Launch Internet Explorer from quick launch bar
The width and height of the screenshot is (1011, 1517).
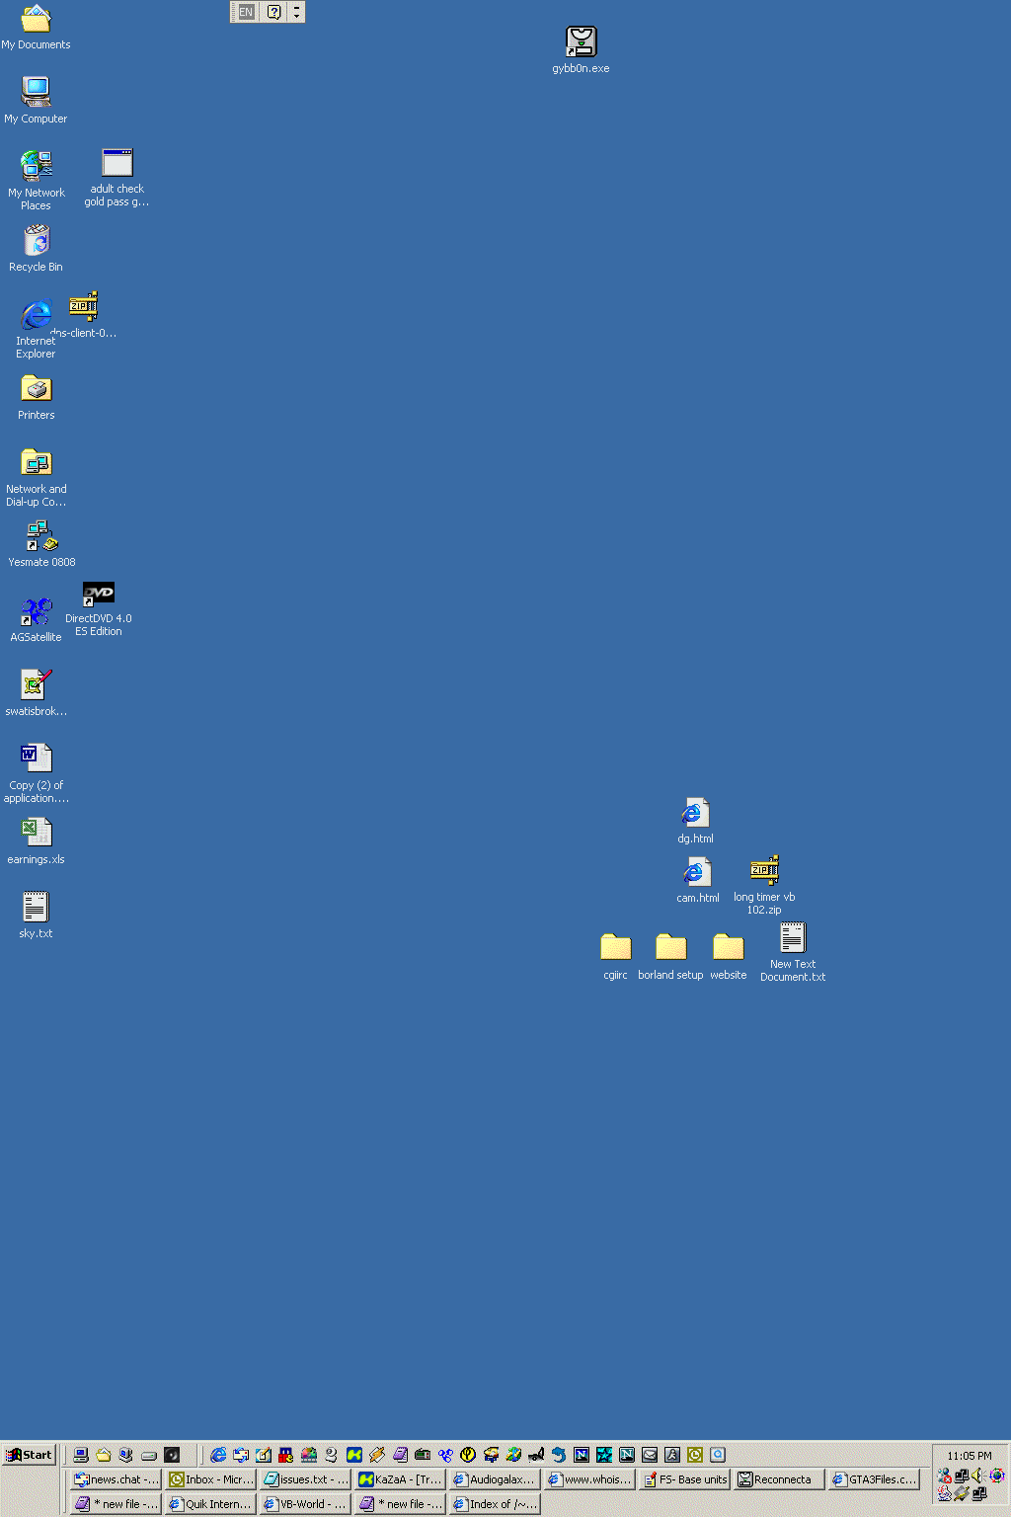(218, 1455)
